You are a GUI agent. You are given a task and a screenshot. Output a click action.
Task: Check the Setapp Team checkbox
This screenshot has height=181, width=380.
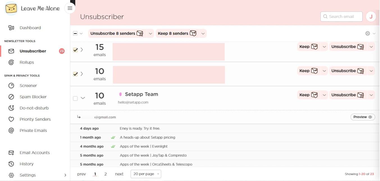[75, 98]
